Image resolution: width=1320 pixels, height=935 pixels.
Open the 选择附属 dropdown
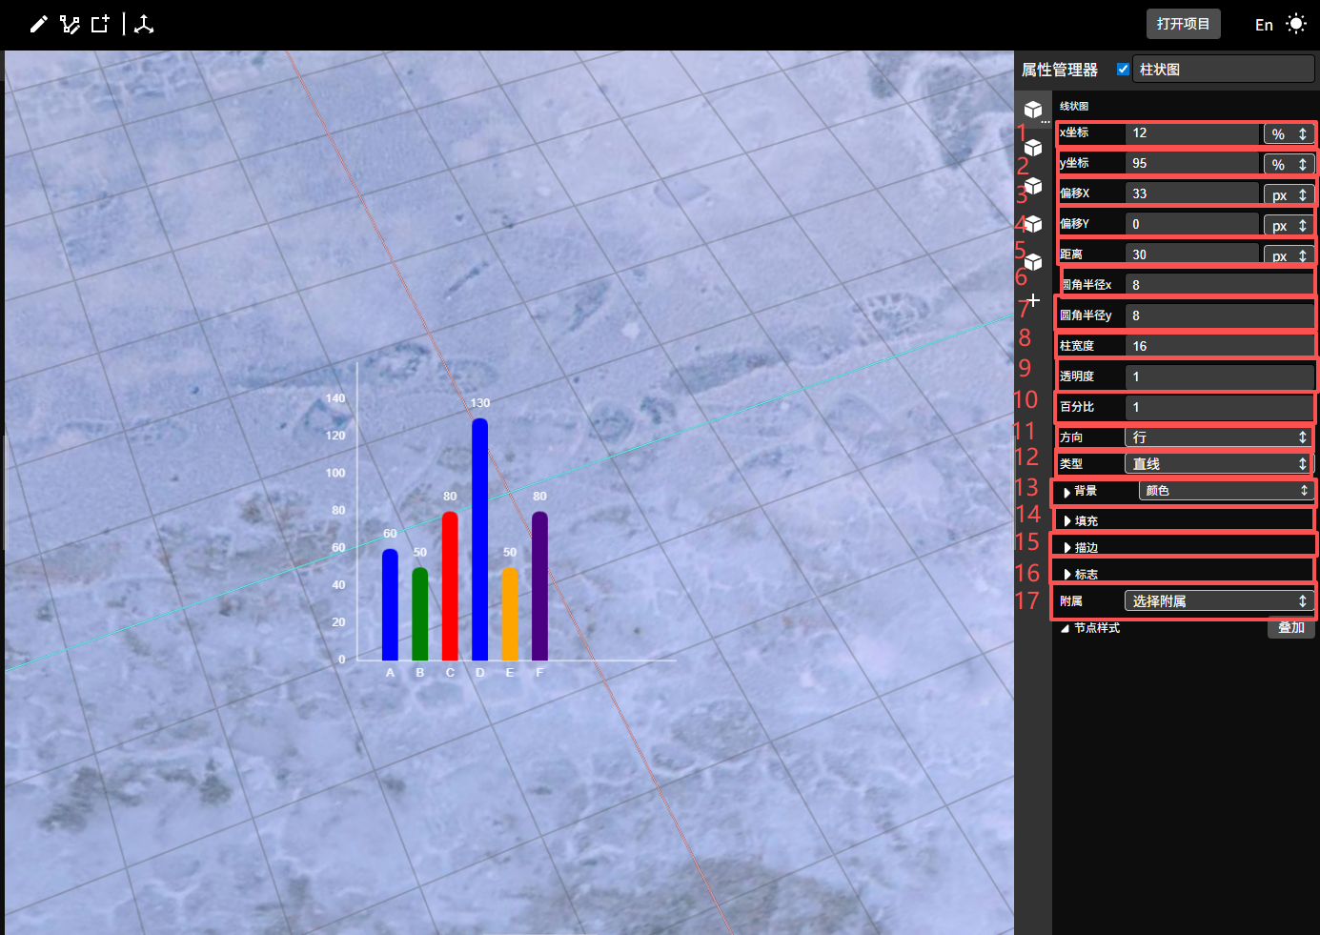coord(1219,601)
